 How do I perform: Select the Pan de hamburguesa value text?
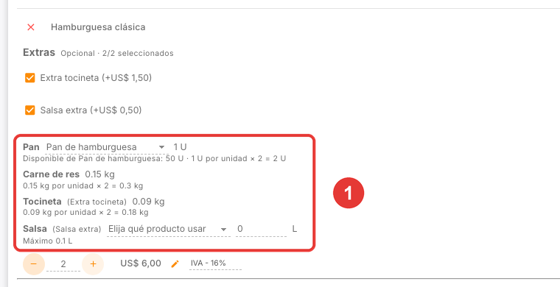[91, 147]
